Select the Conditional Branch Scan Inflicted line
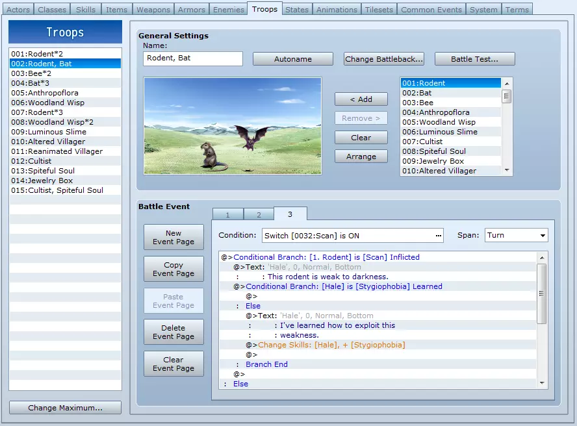This screenshot has width=577, height=426. point(378,257)
